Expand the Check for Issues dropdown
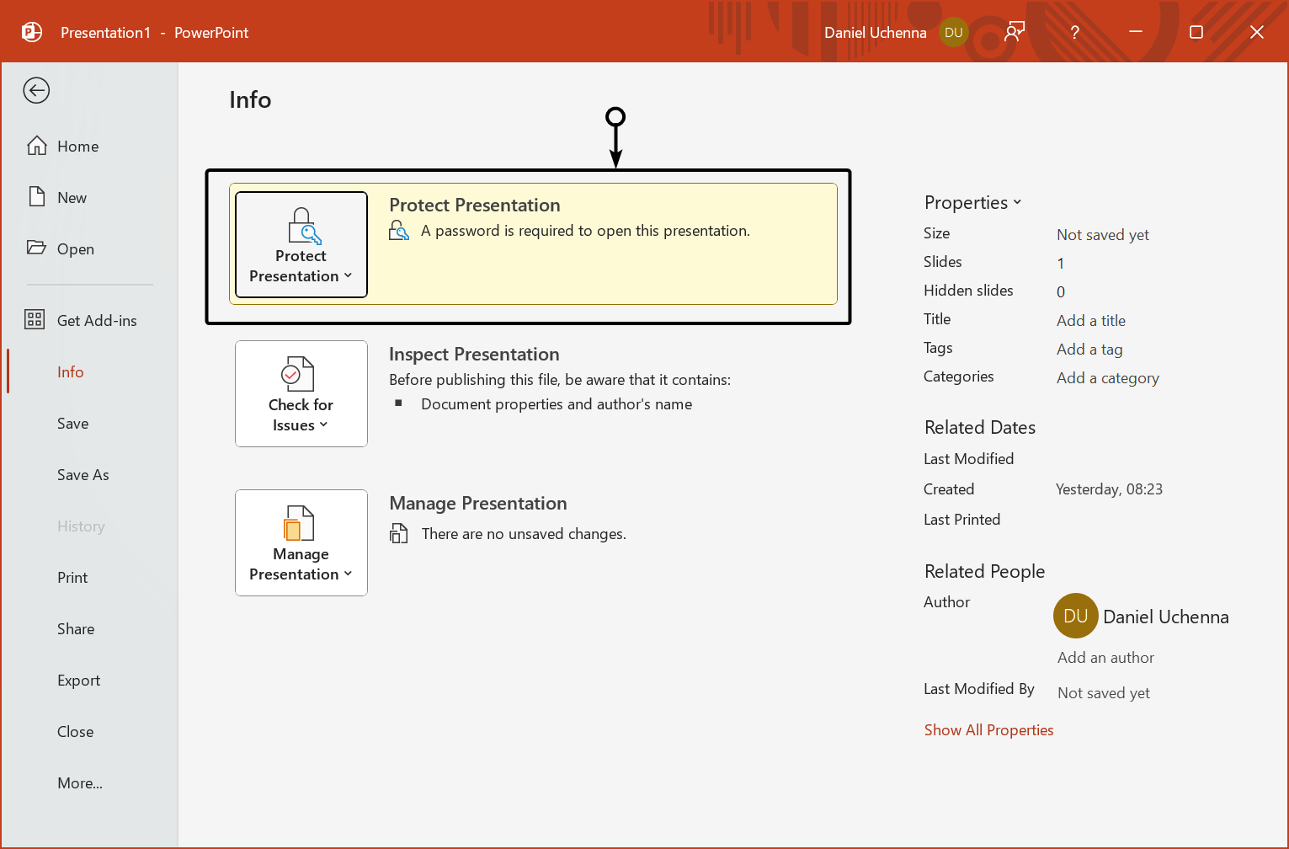 coord(322,425)
